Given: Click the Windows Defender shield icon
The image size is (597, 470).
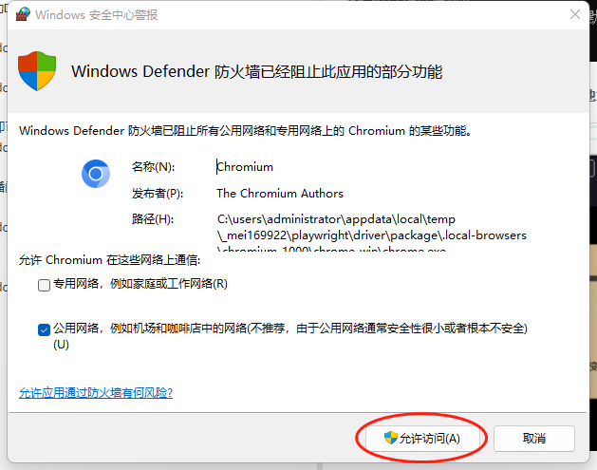Looking at the screenshot, I should click(37, 71).
